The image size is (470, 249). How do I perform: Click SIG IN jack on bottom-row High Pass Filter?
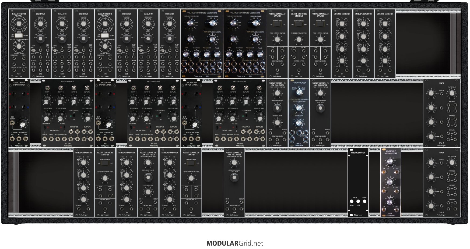click(x=228, y=202)
